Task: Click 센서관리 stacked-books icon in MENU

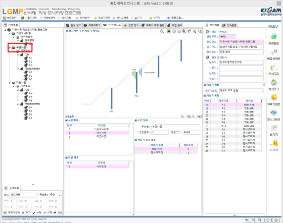Action: (x=274, y=82)
